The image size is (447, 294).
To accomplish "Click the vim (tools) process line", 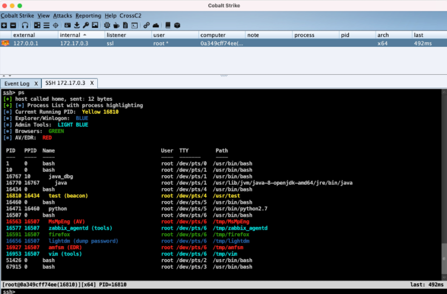I will 122,254.
